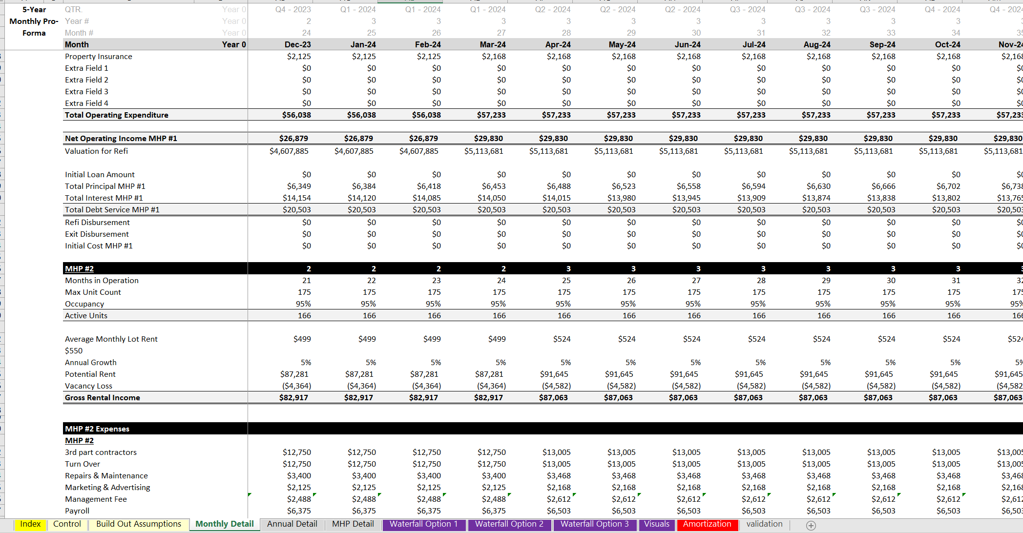Viewport: 1023px width, 533px height.
Task: Click the 5-Year title cell
Action: [34, 10]
